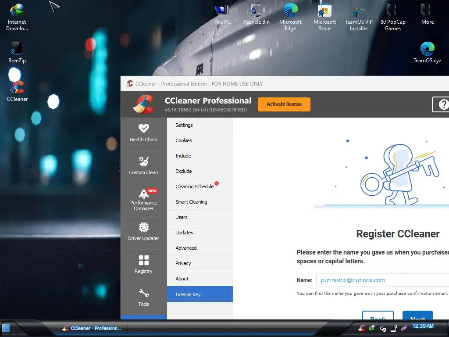Open the Recycle Bin desktop icon
This screenshot has width=449, height=337.
click(256, 14)
